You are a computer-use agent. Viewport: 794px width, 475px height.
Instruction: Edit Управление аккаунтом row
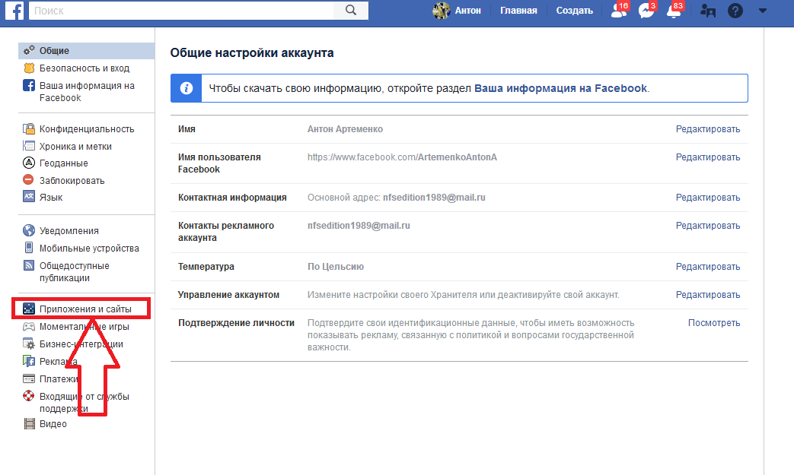(707, 295)
